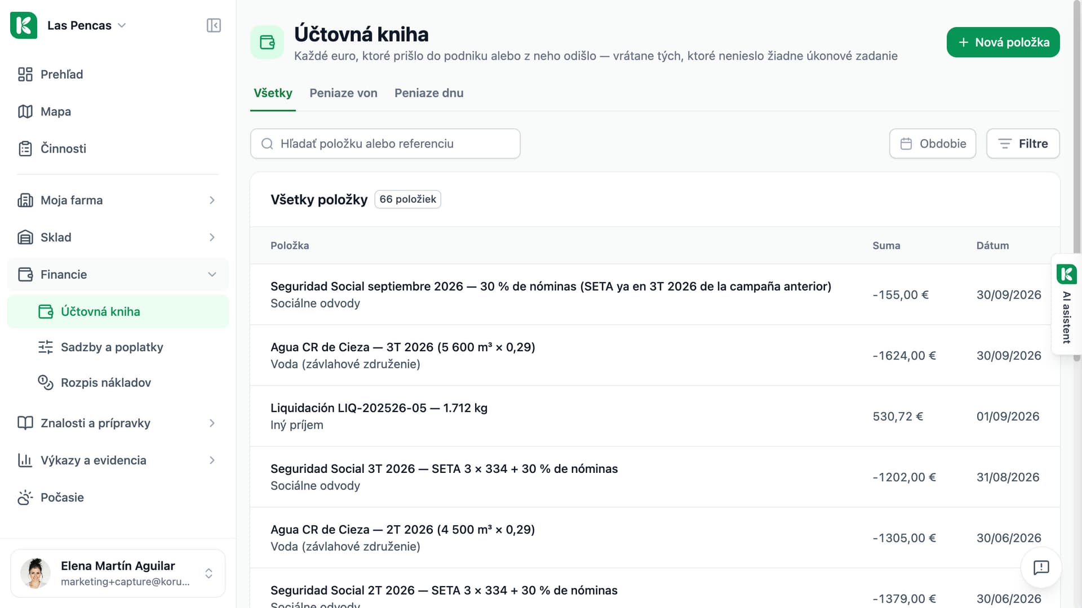
Task: Click Výkazy a evidencia chart icon
Action: [x=25, y=460]
